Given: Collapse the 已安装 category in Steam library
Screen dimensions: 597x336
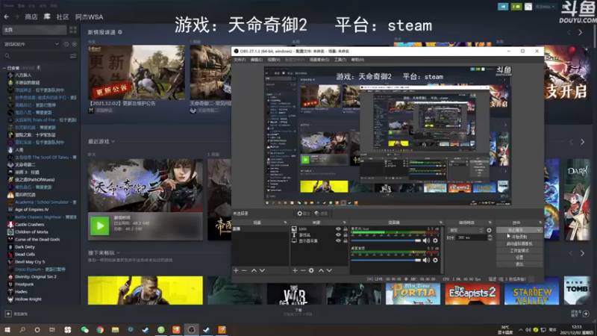Looking at the screenshot, I should [x=4, y=68].
